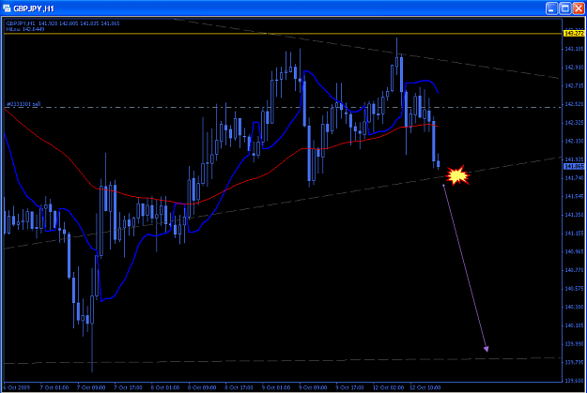
Task: Click the 140.380 price scale label
Action: tap(574, 307)
